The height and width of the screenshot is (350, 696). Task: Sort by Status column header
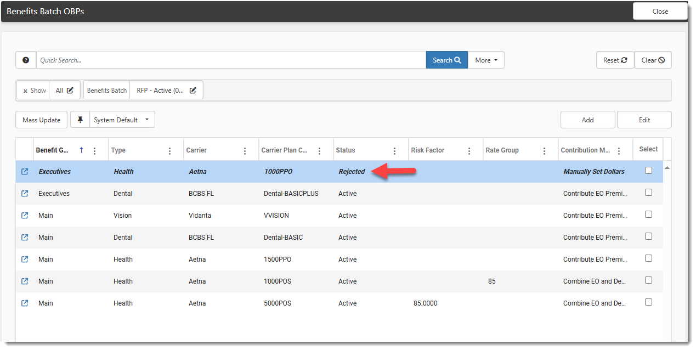click(346, 150)
